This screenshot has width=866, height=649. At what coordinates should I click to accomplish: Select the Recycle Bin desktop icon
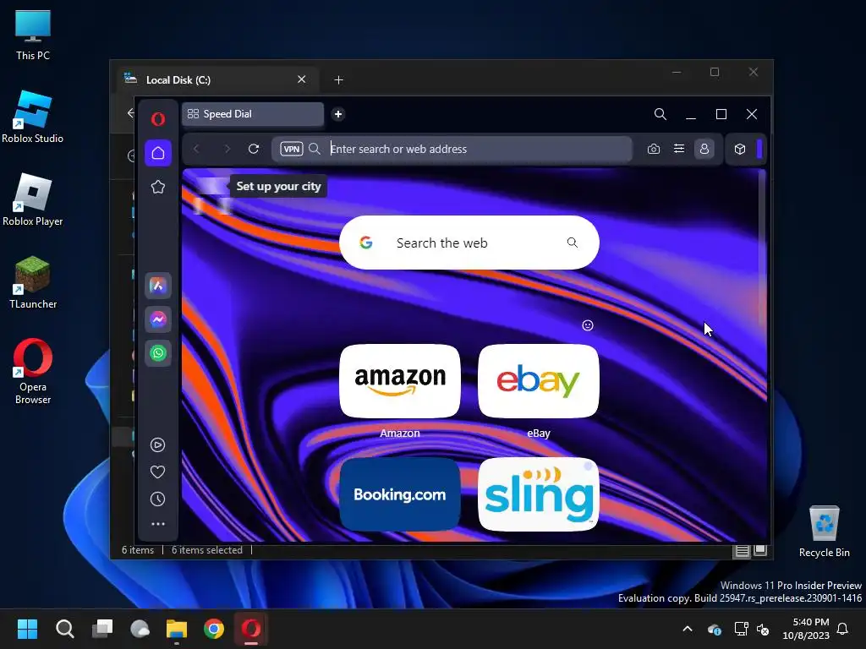click(x=824, y=532)
